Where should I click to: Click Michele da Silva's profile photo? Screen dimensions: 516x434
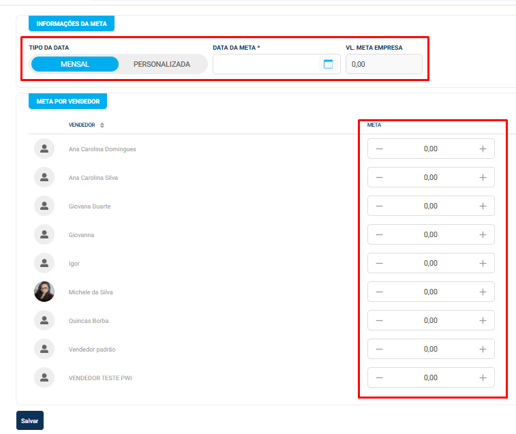(44, 292)
